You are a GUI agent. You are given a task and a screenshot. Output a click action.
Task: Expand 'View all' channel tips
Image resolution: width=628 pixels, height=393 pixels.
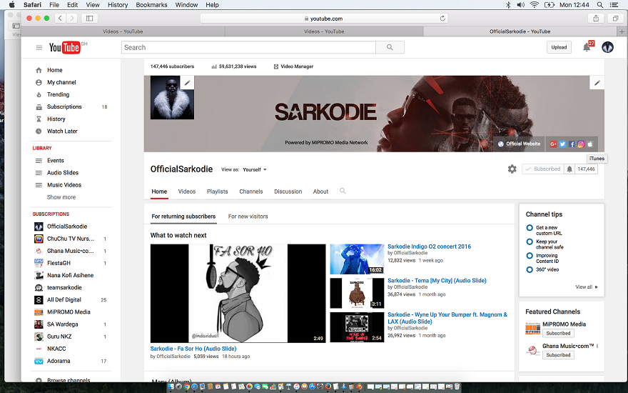587,287
